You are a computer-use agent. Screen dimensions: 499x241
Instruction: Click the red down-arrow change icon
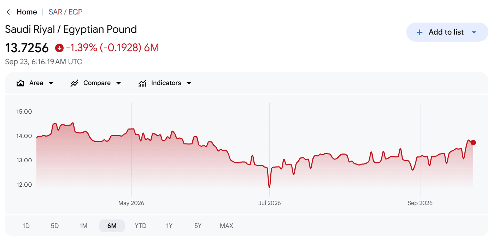(x=59, y=48)
